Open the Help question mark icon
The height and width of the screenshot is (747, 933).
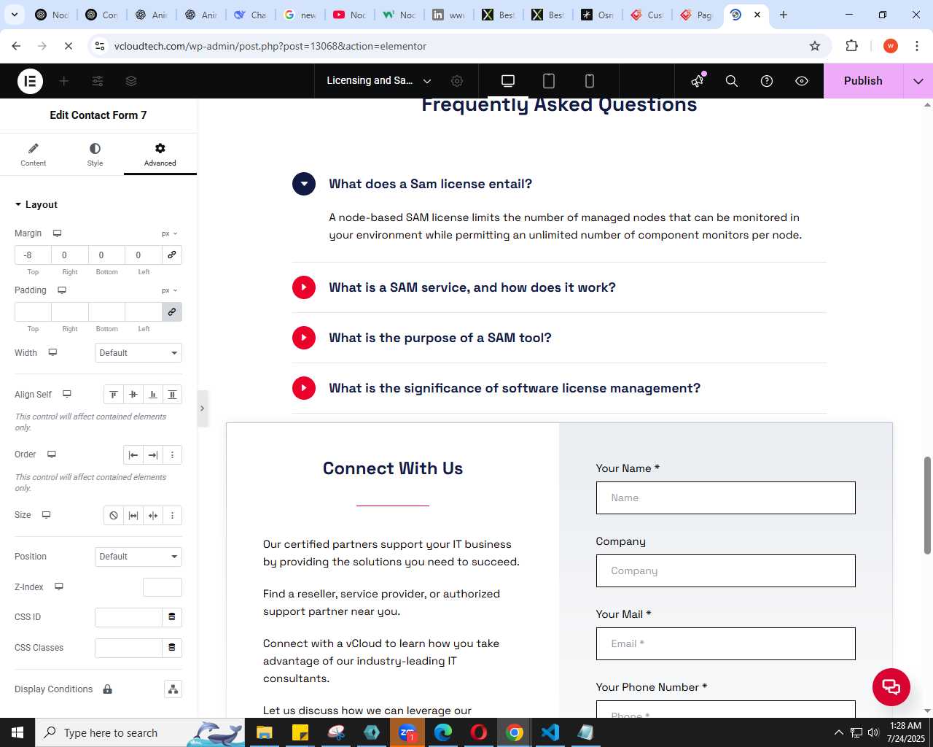(x=767, y=81)
